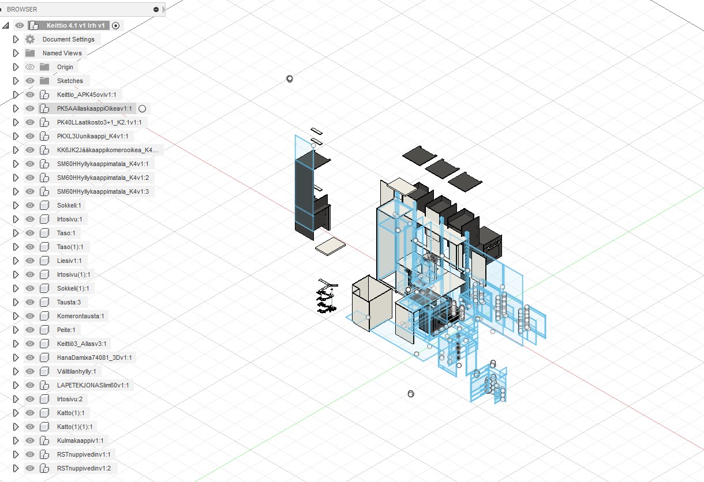The width and height of the screenshot is (704, 482).
Task: Hide the Tausta:3 body with its eye icon
Action: (x=29, y=302)
